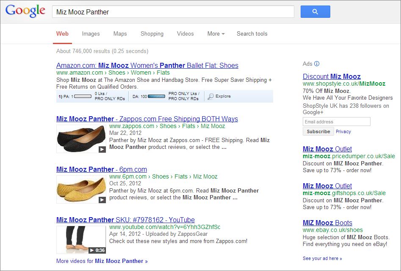Open Search tools options

click(252, 34)
